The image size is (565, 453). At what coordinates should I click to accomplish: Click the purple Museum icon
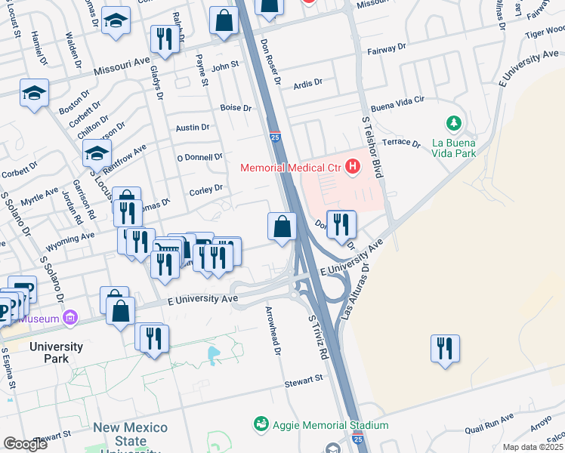click(x=70, y=318)
